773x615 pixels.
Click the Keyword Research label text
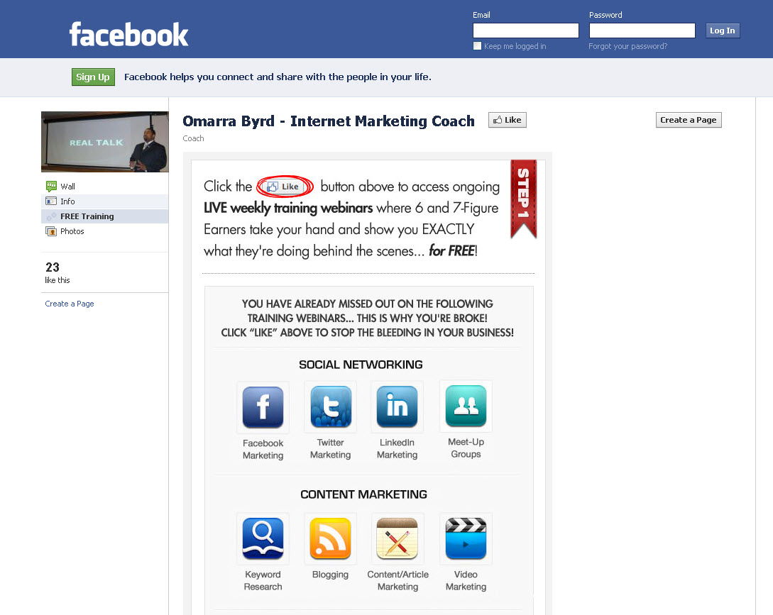[x=263, y=580]
